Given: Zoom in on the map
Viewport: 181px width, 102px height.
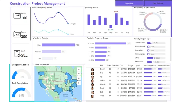Looking at the screenshot, I should (79, 69).
